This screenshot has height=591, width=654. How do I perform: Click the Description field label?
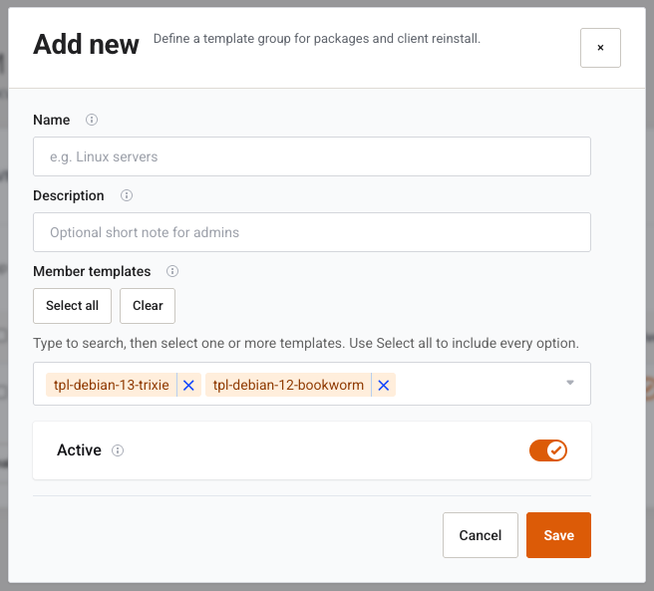point(69,195)
